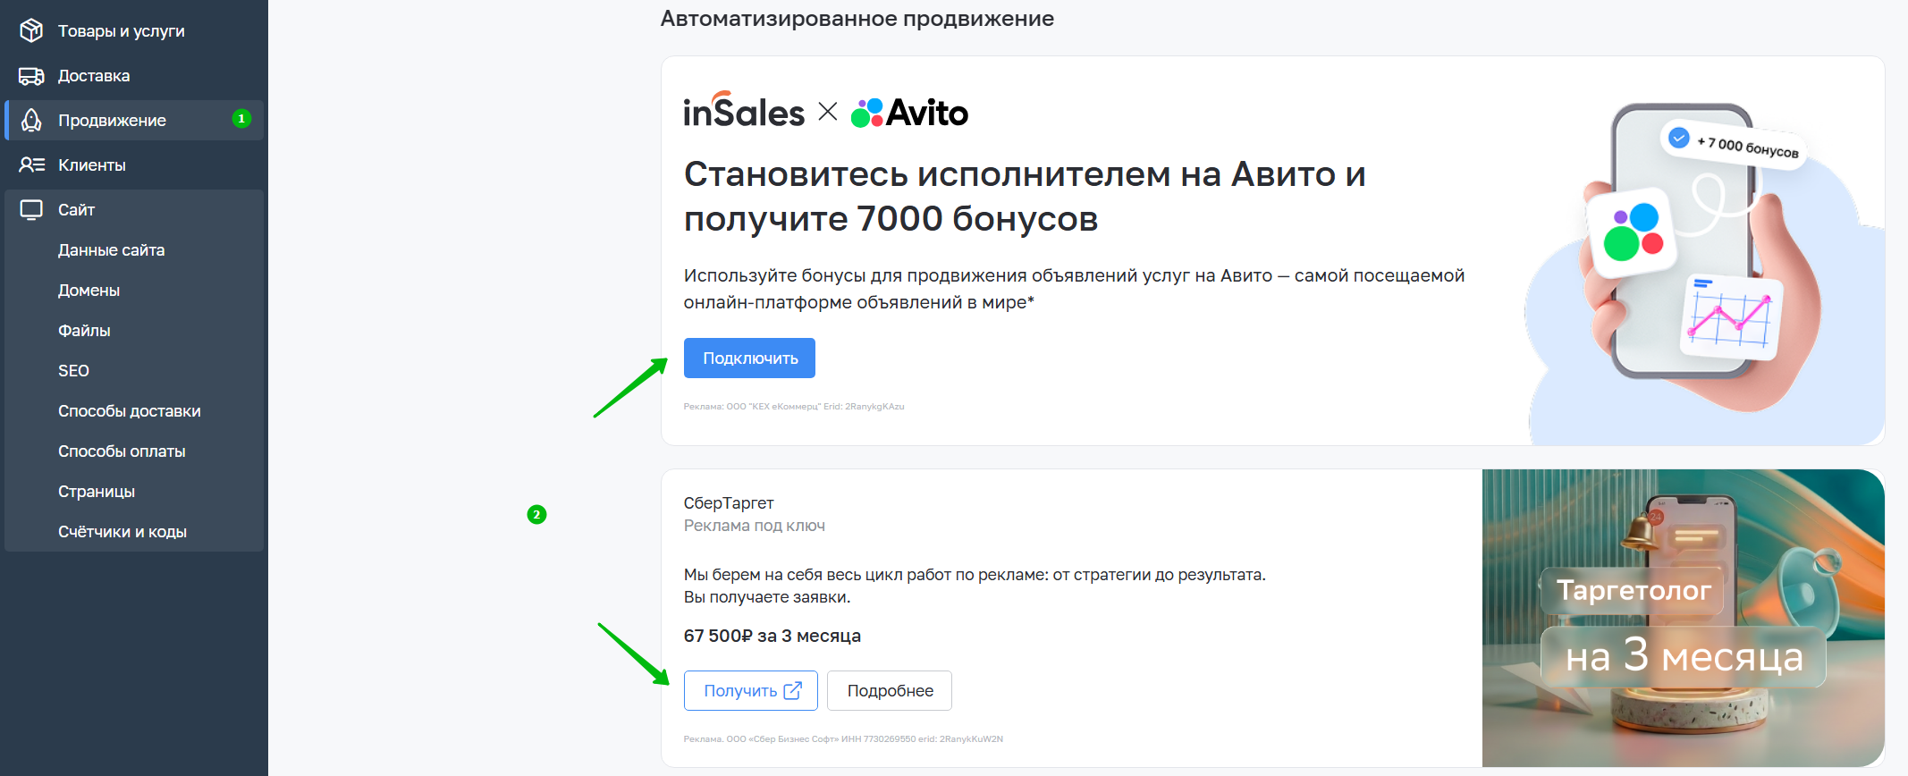Viewport: 1908px width, 776px height.
Task: Click the monitor icon beside Сайт
Action: click(x=31, y=210)
